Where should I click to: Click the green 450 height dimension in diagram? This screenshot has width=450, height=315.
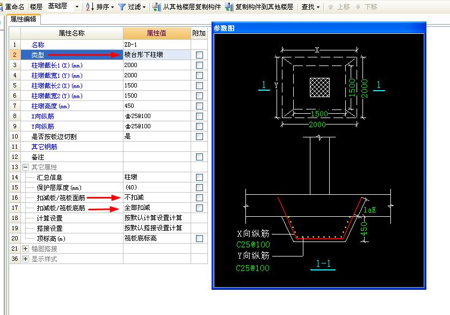tap(364, 229)
